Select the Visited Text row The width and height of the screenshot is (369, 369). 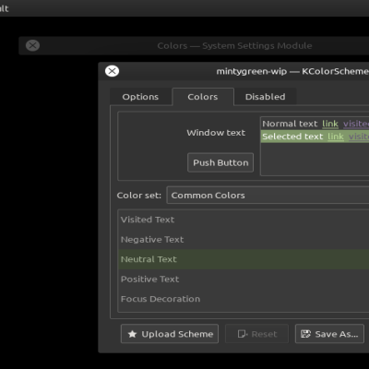pyautogui.click(x=244, y=220)
